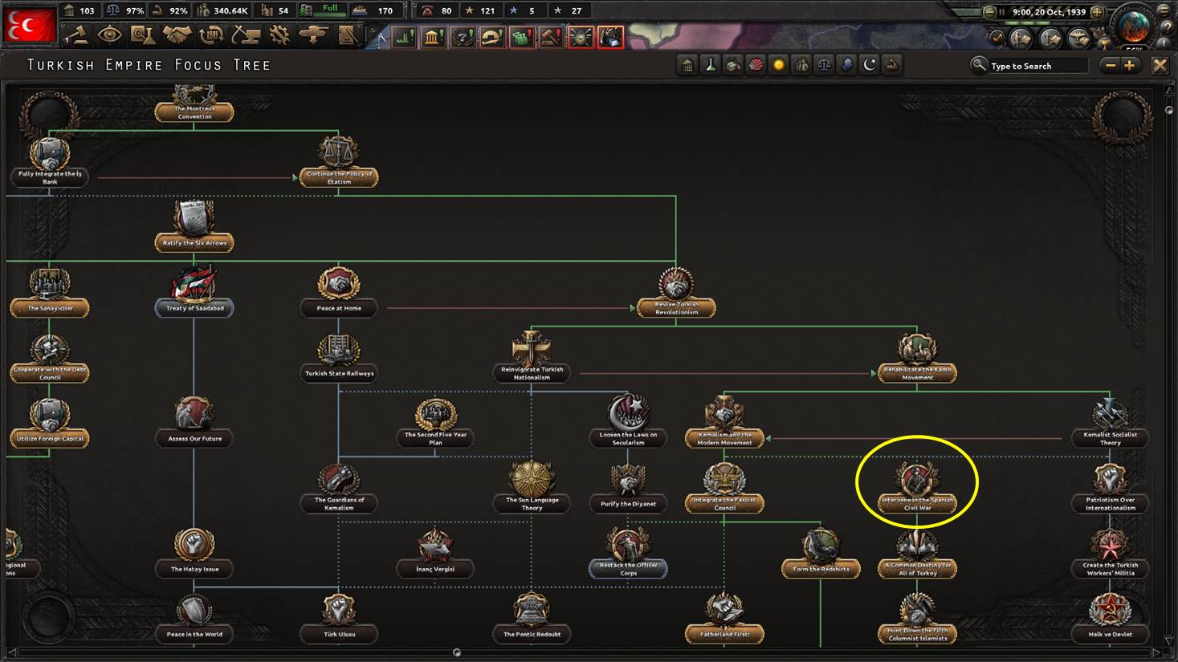Open the Recruit & Deploy army menu
Image resolution: width=1178 pixels, height=662 pixels.
[x=313, y=35]
